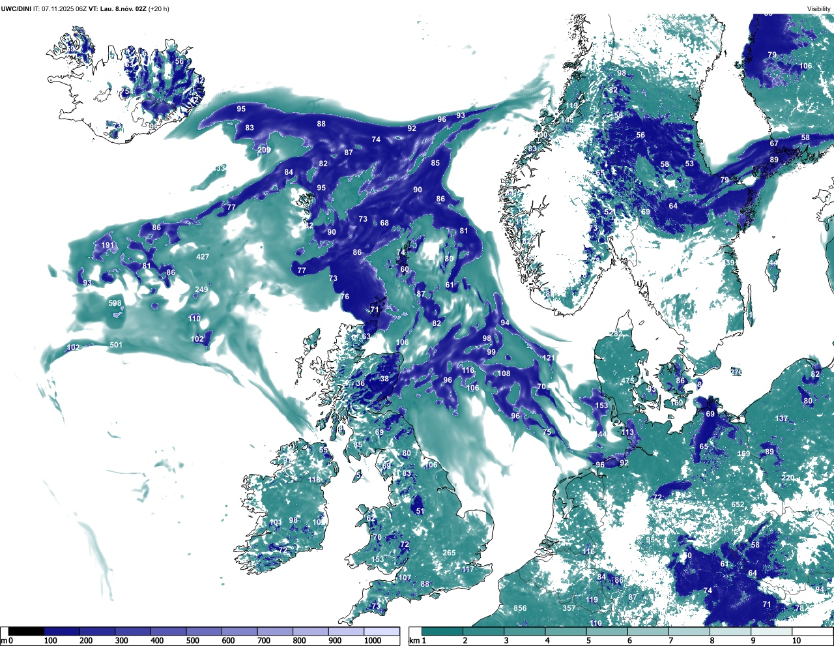Click the '475' value over Denmark

coord(627,381)
